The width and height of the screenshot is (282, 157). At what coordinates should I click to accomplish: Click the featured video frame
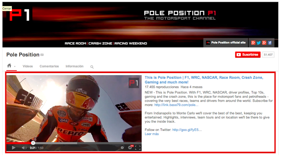click(x=74, y=109)
